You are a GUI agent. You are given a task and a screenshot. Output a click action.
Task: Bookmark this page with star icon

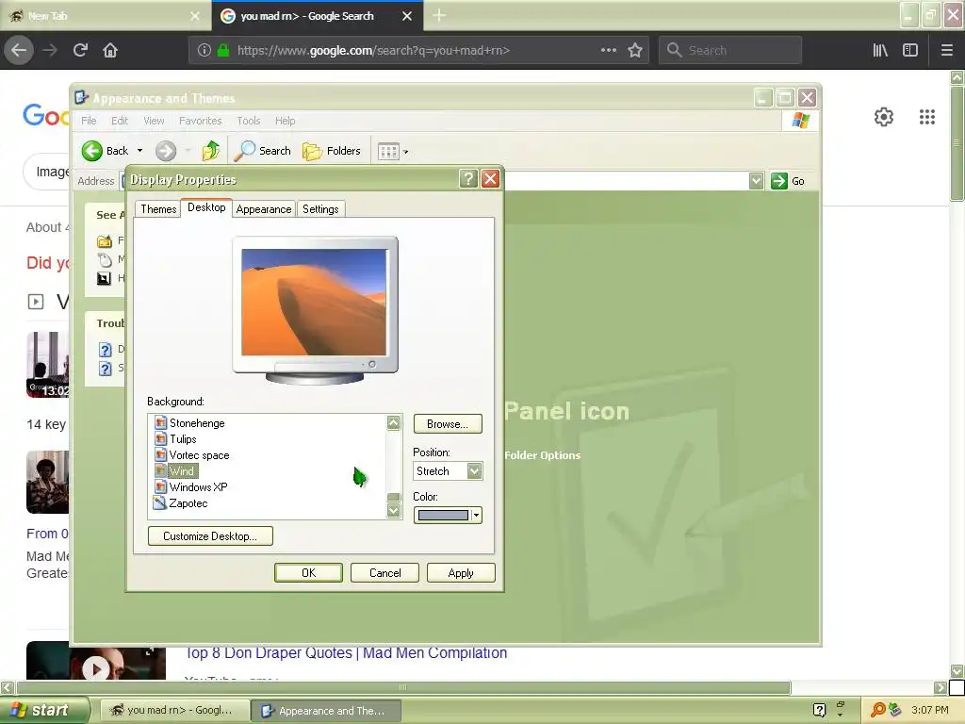tap(635, 51)
